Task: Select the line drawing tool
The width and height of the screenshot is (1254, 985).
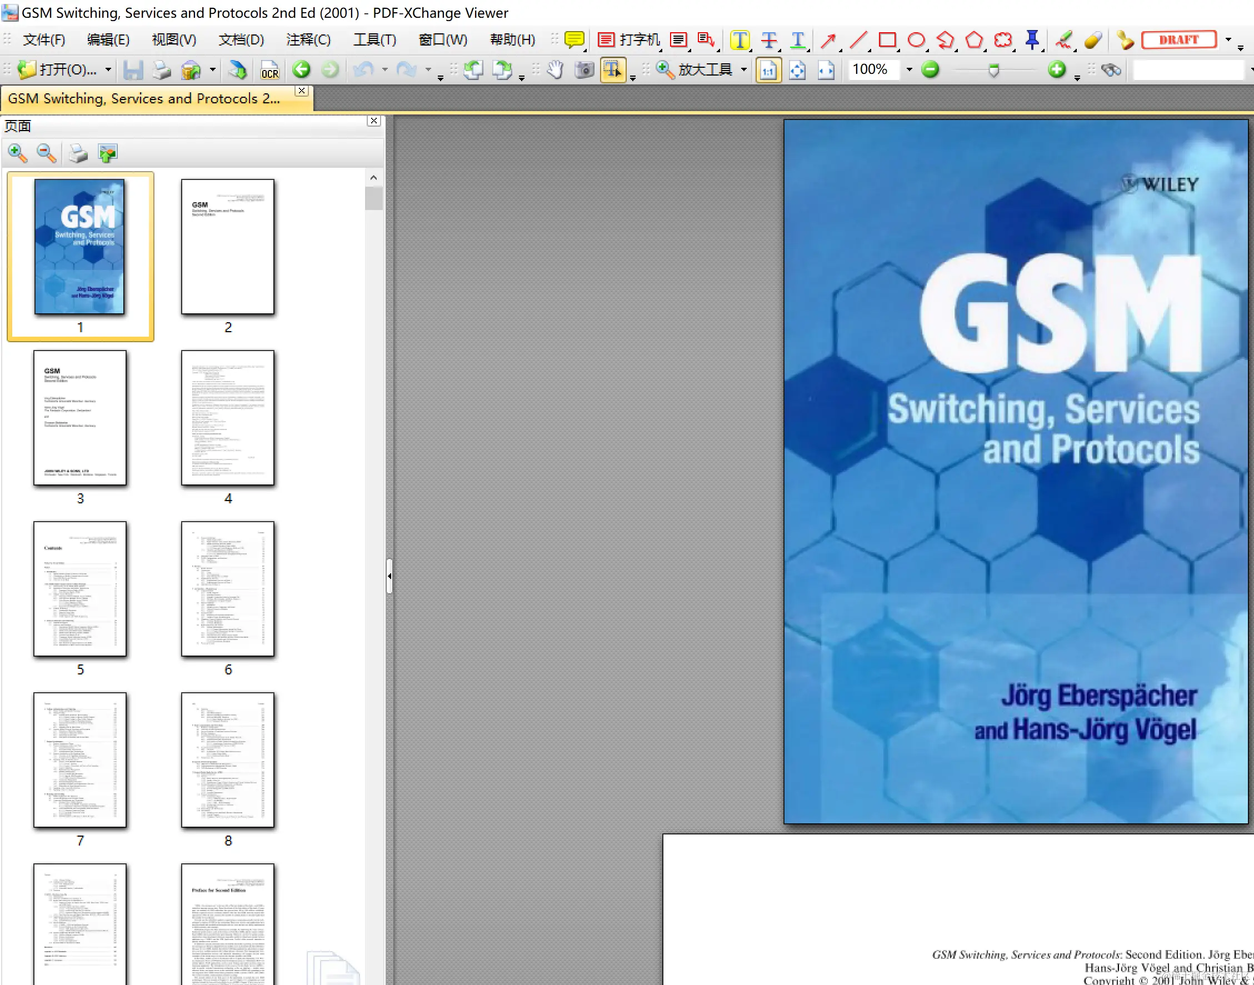Action: [x=858, y=39]
